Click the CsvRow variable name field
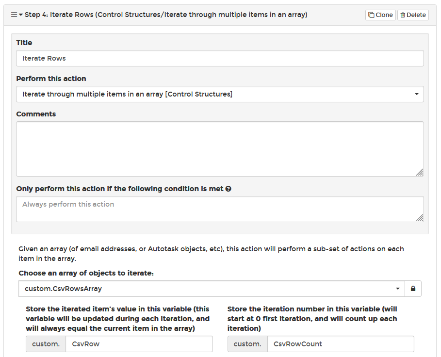Screen dimensions: 441x357 pos(139,344)
